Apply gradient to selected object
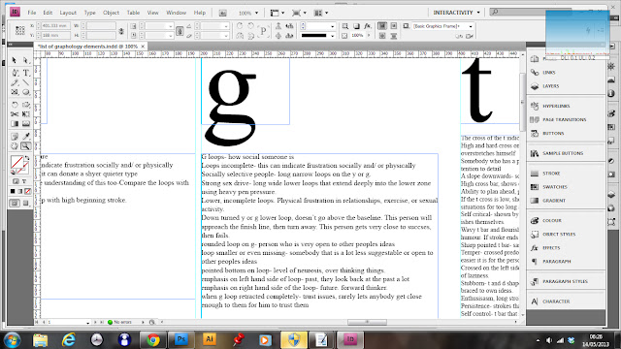This screenshot has height=349, width=621. tap(20, 191)
